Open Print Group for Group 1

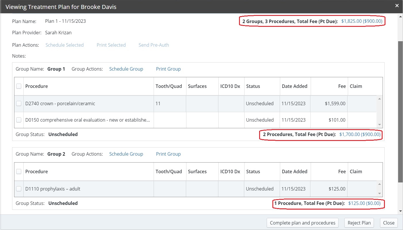coord(168,69)
